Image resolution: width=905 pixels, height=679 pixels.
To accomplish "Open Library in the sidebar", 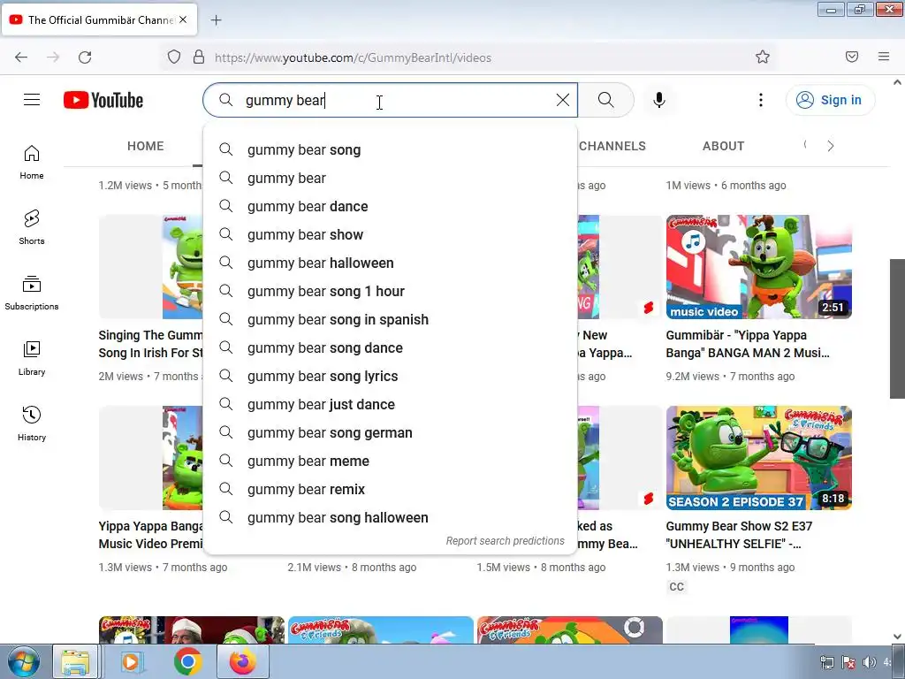I will point(32,359).
